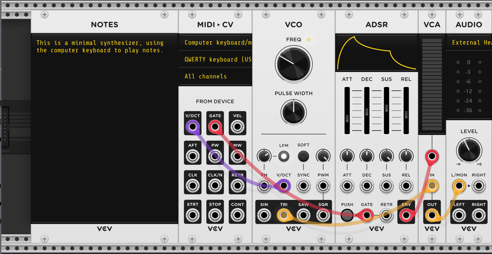This screenshot has width=492, height=254.
Task: Click the RETR input jack on ADSR
Action: pos(386,215)
